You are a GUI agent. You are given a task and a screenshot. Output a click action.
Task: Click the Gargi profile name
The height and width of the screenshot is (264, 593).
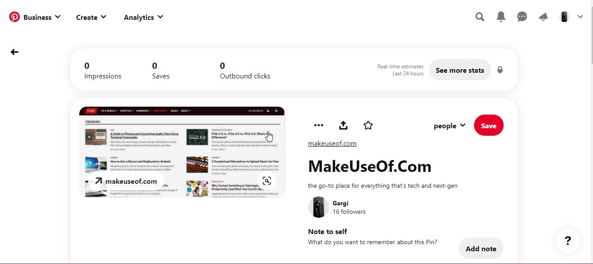(x=341, y=203)
